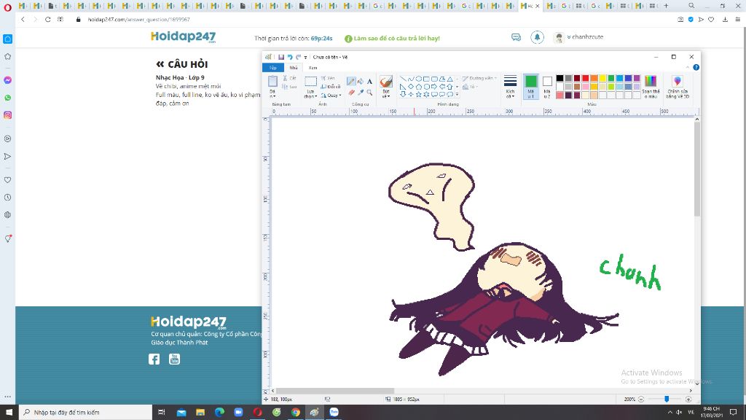Click the Undo arrow in Paint's title bar
The height and width of the screenshot is (420, 746).
coord(290,57)
